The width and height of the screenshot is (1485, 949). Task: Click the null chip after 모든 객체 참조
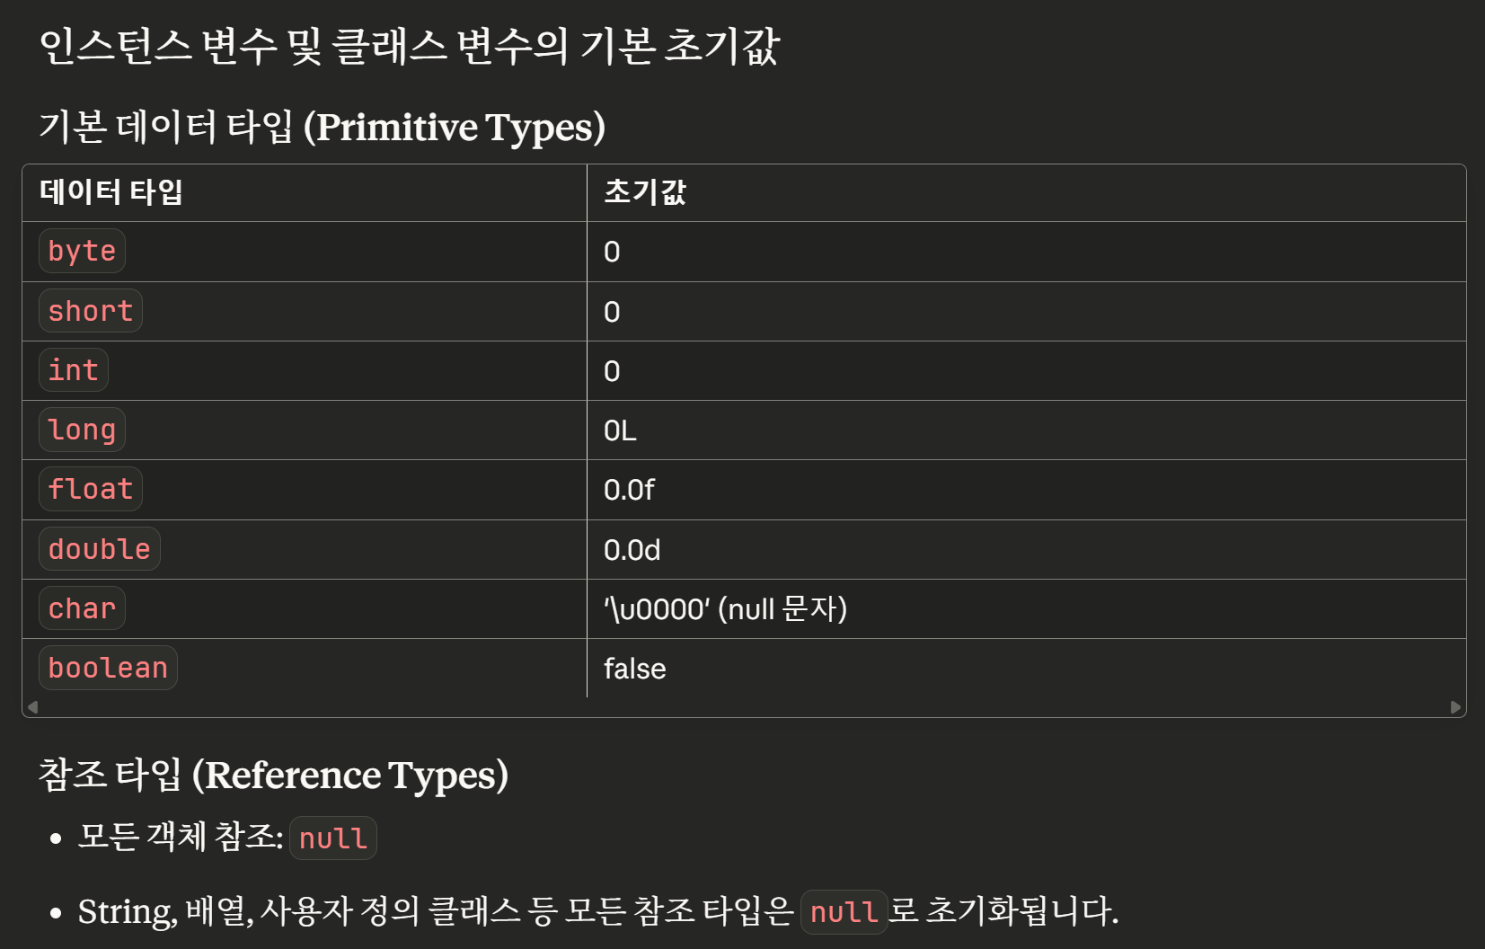pos(333,838)
